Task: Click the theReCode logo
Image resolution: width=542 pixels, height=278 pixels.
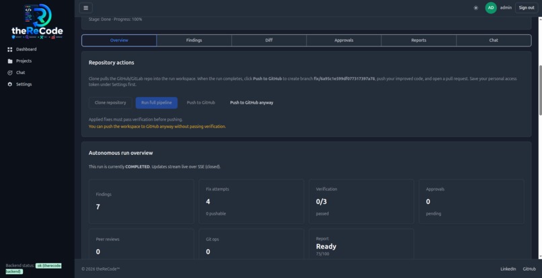Action: (38, 22)
